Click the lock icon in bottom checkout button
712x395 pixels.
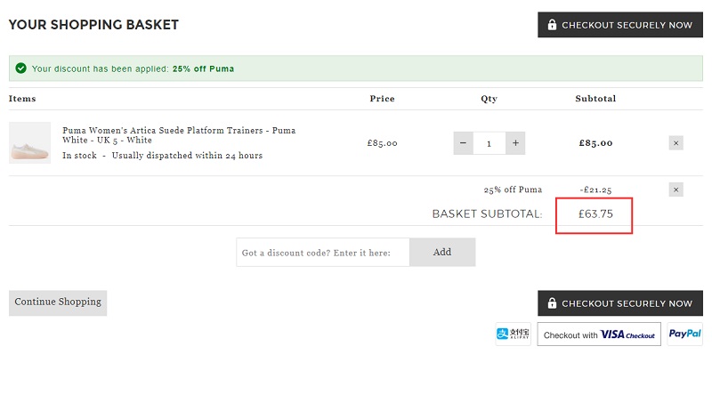coord(552,303)
